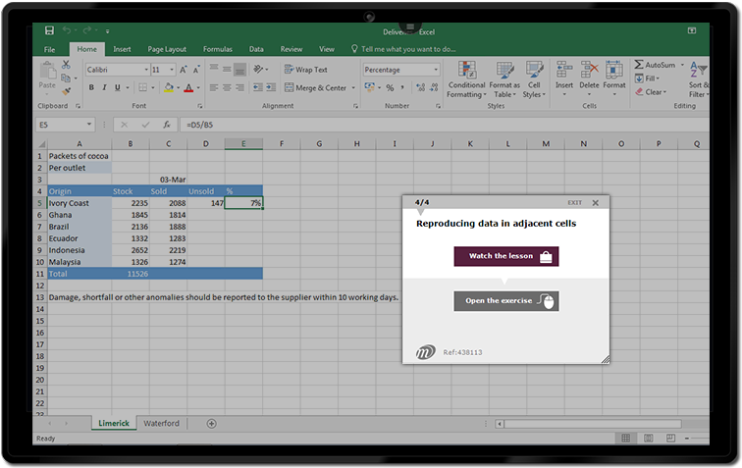
Task: Click the Decrease Indent icon
Action: tap(258, 87)
